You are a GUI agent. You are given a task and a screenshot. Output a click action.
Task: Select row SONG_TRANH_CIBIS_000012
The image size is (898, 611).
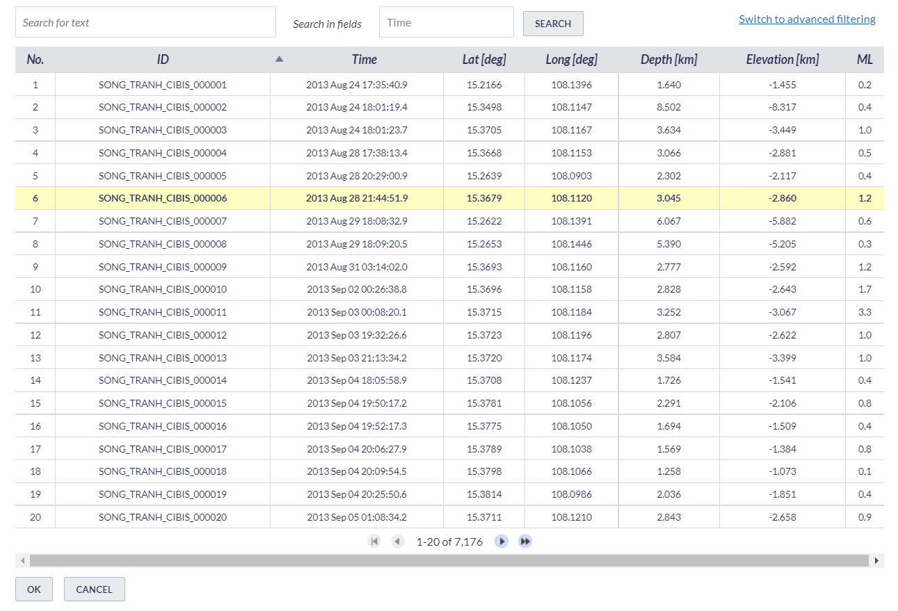[x=449, y=335]
